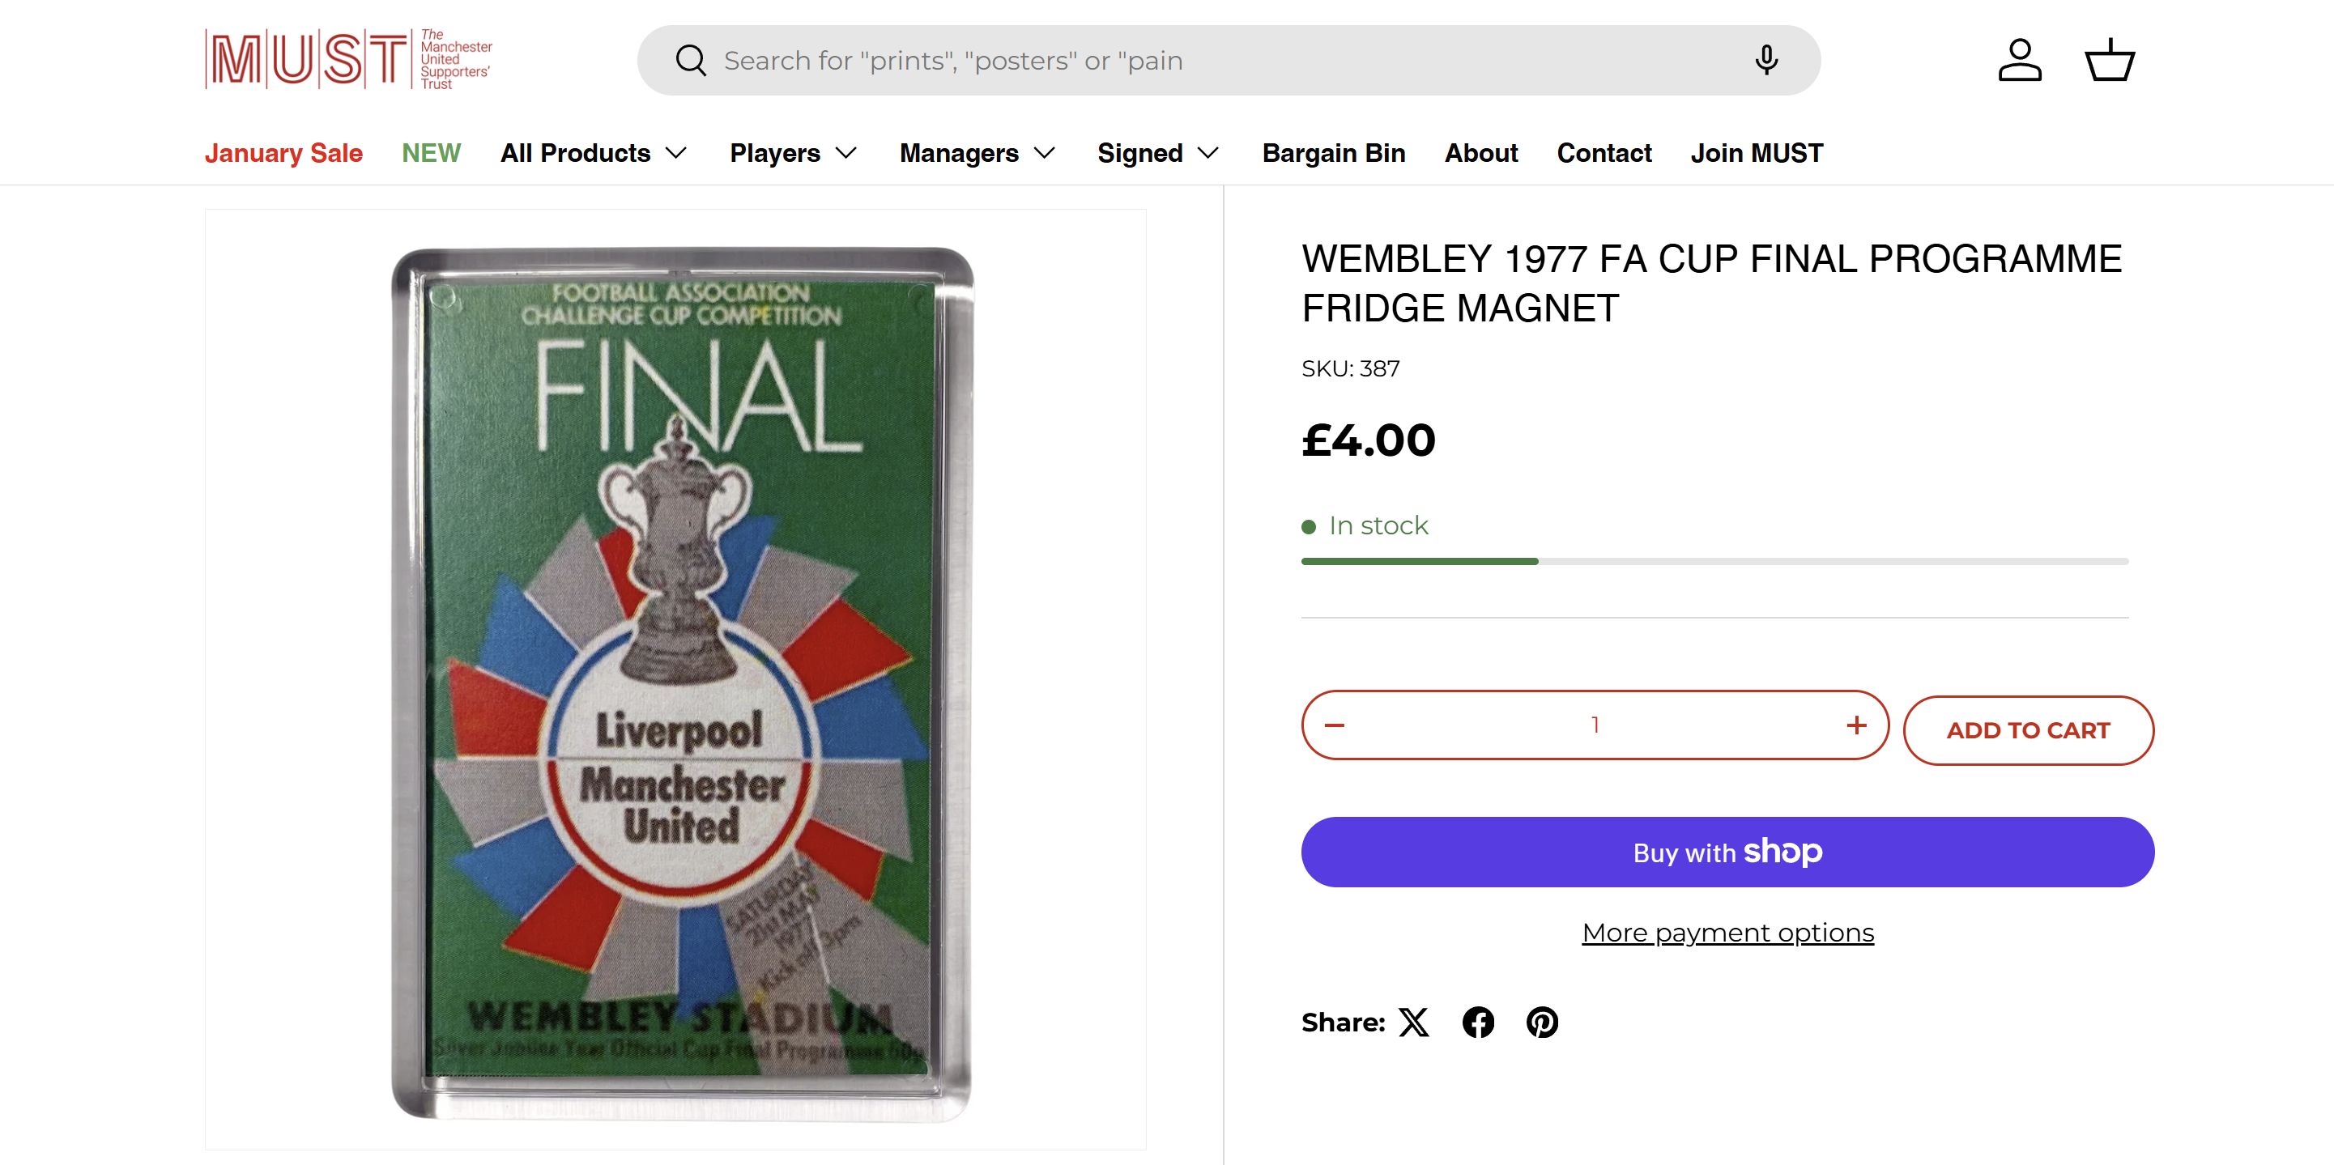Share product on Pinterest
The width and height of the screenshot is (2334, 1165).
point(1542,1022)
